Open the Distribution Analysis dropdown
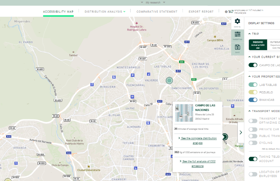Image resolution: width=280 pixels, height=181 pixels. [x=105, y=12]
